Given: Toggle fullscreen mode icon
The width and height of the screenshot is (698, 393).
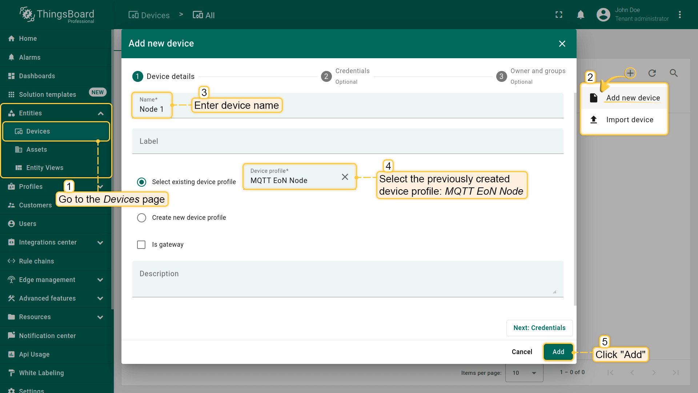Looking at the screenshot, I should click(x=559, y=15).
